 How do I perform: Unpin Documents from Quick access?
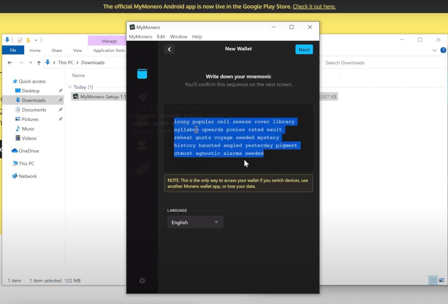[60, 109]
